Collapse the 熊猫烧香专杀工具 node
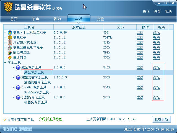The width and height of the screenshot is (177, 133). (x=14, y=77)
